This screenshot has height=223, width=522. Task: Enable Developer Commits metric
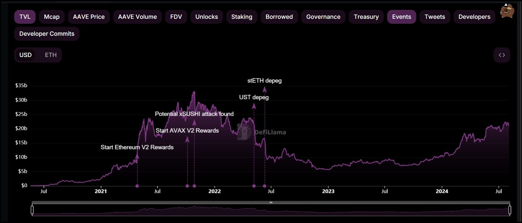(x=47, y=34)
